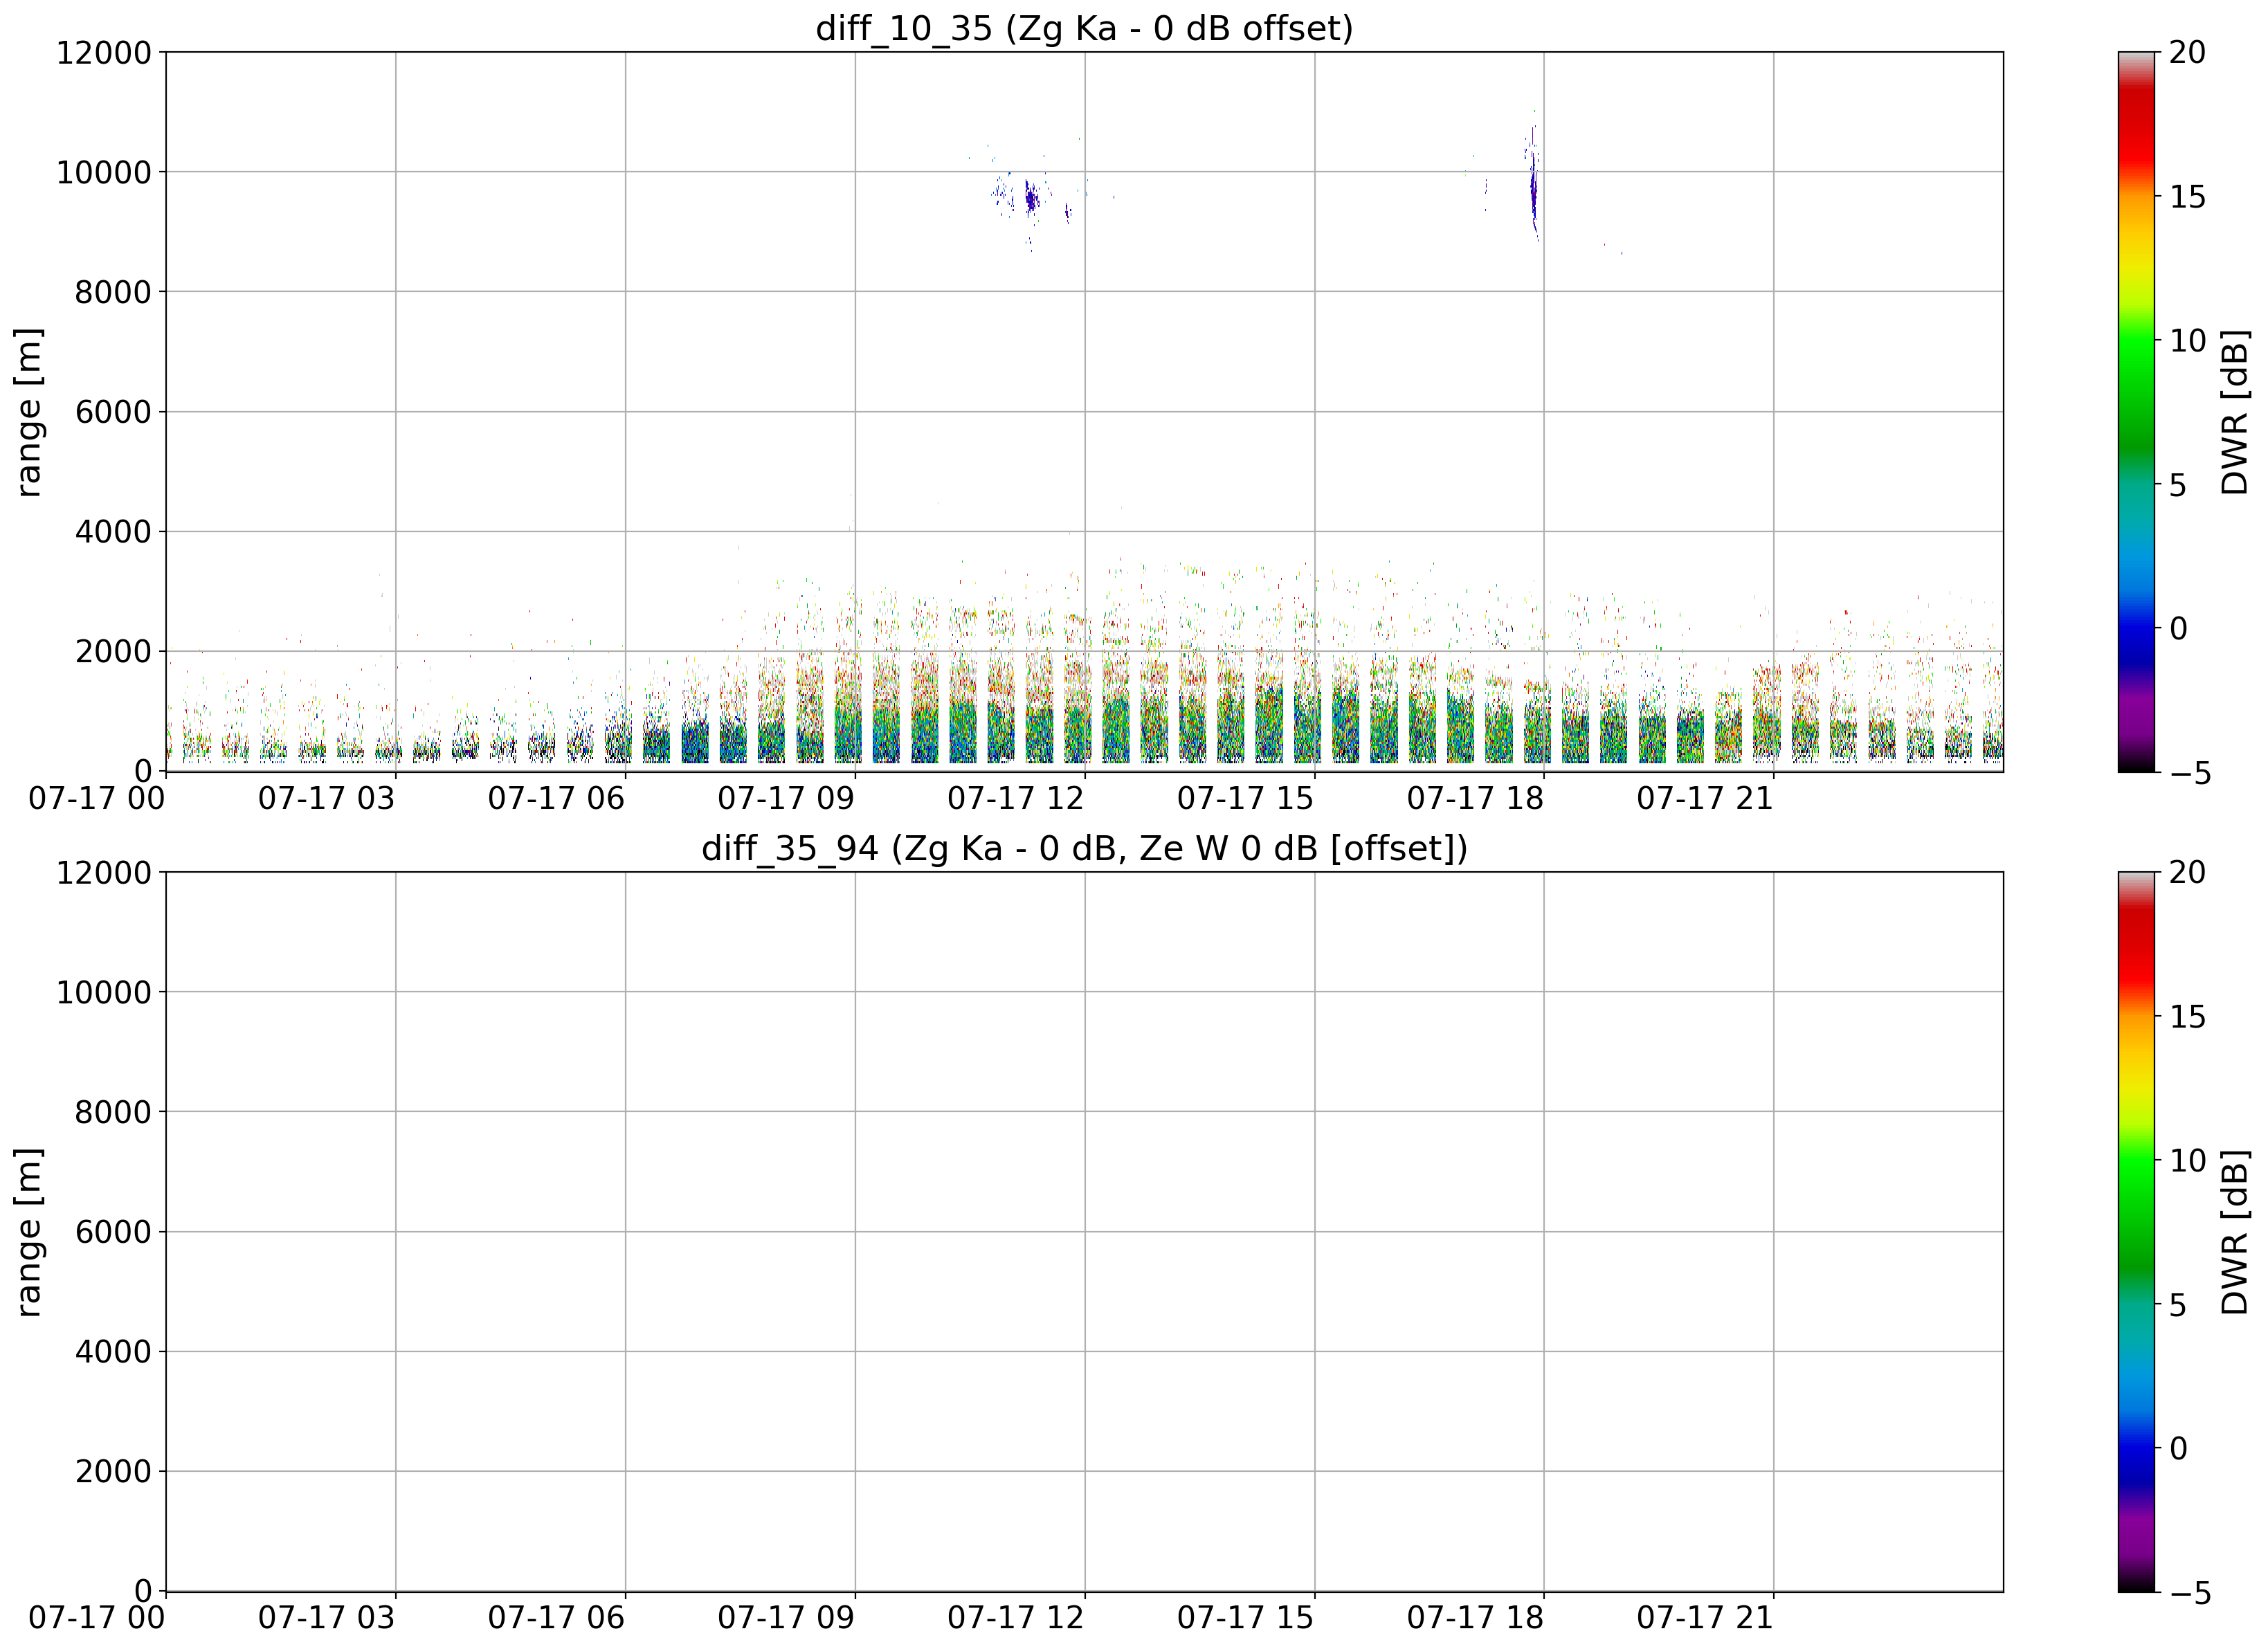Click the "20" tick on the diff_35_94 colorbar
2268x1649 pixels.
coord(2188,872)
